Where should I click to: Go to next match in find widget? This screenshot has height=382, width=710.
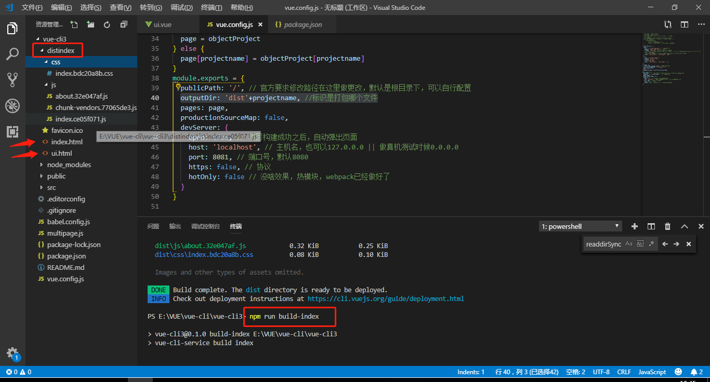pyautogui.click(x=676, y=244)
